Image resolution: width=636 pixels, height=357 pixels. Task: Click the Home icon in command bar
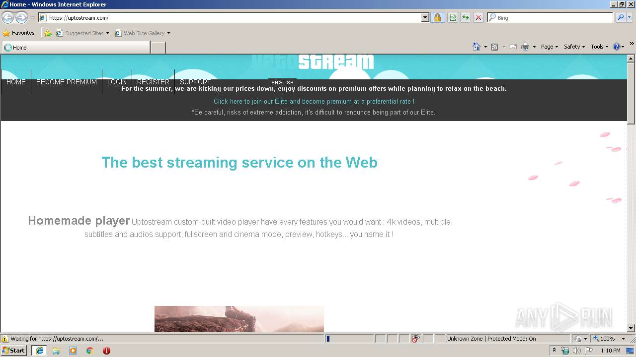[x=477, y=47]
